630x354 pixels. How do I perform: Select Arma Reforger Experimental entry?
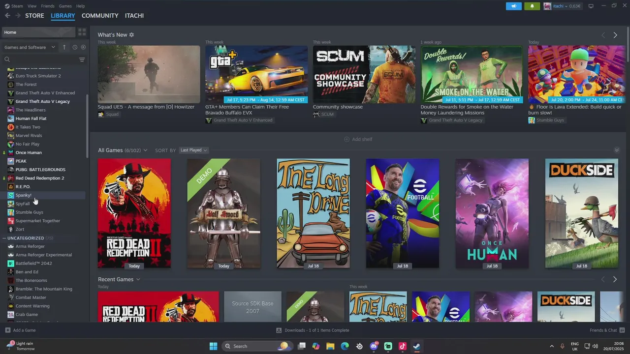tap(43, 255)
